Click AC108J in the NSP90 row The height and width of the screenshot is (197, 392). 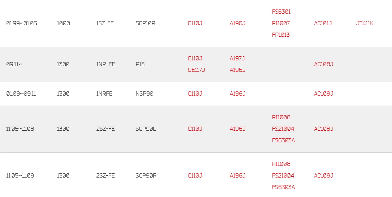(324, 94)
